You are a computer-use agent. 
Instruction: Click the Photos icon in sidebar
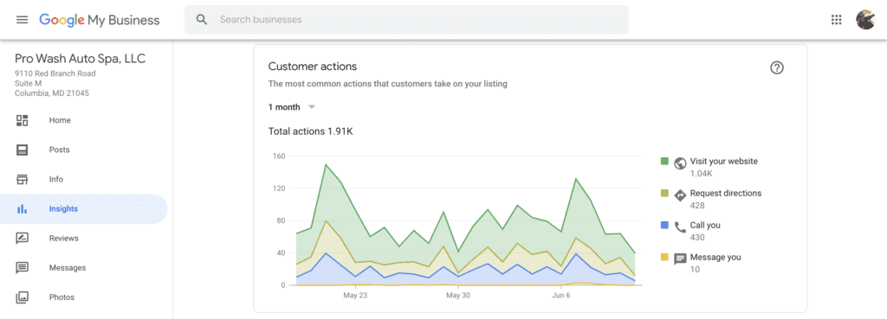(x=22, y=297)
